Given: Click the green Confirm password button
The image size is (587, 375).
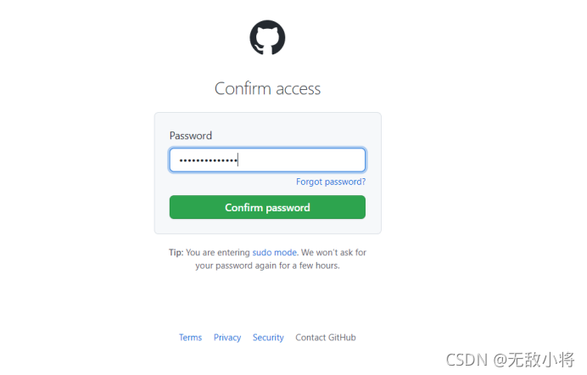Looking at the screenshot, I should (x=267, y=207).
